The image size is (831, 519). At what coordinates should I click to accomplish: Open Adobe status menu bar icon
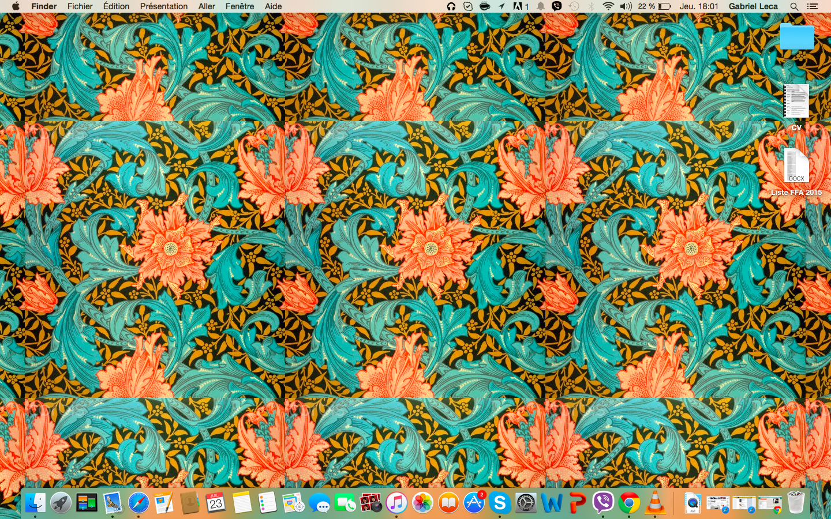tap(521, 6)
